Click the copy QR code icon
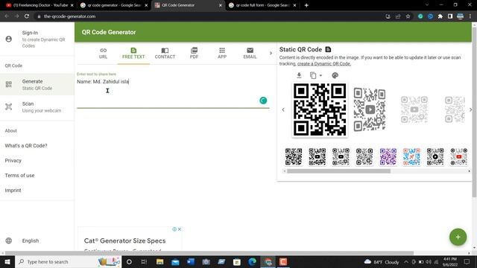Image resolution: width=477 pixels, height=268 pixels. (313, 75)
